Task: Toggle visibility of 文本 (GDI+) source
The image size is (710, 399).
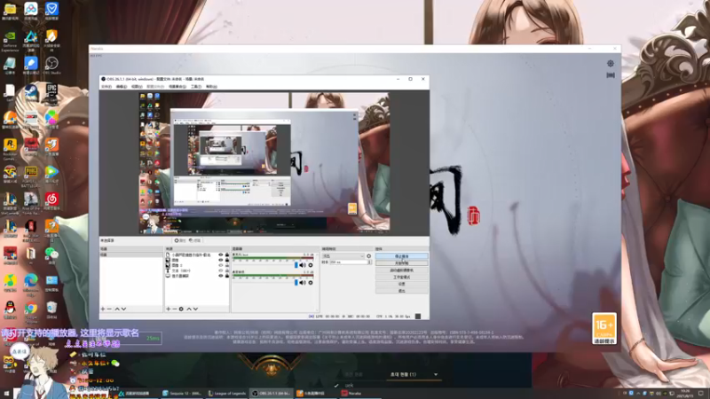Action: (x=221, y=270)
